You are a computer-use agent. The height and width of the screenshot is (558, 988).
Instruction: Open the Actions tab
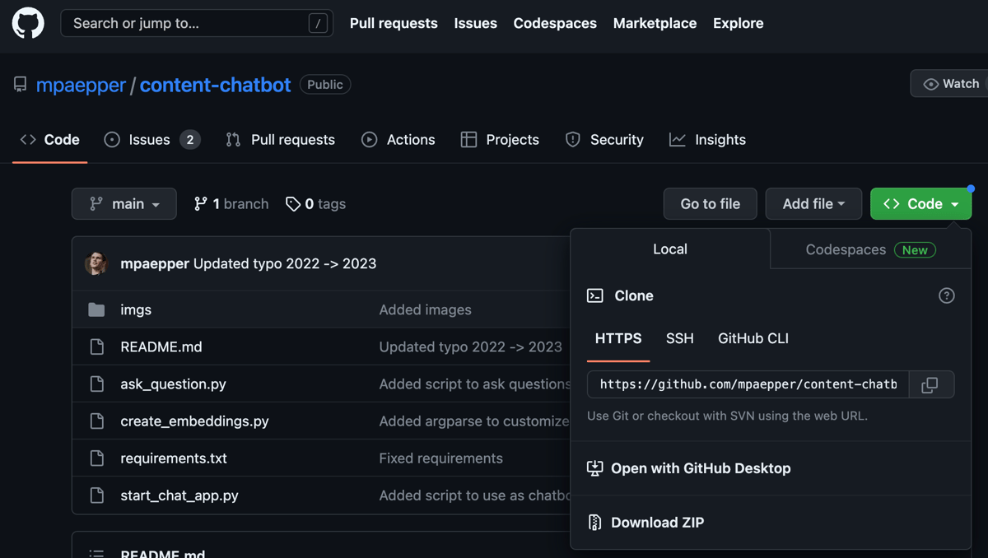[398, 140]
